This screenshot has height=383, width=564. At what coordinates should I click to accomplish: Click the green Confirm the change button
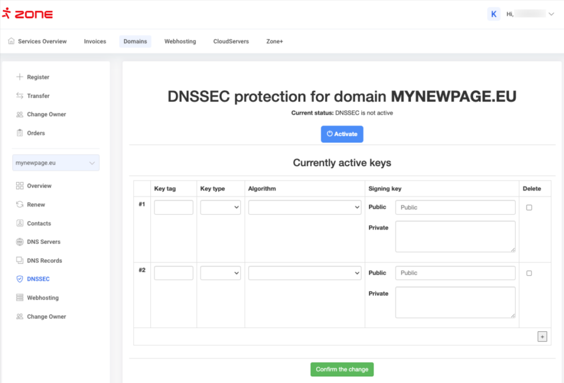(x=342, y=369)
